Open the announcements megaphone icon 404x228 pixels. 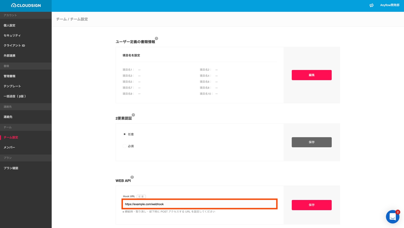pos(371,5)
